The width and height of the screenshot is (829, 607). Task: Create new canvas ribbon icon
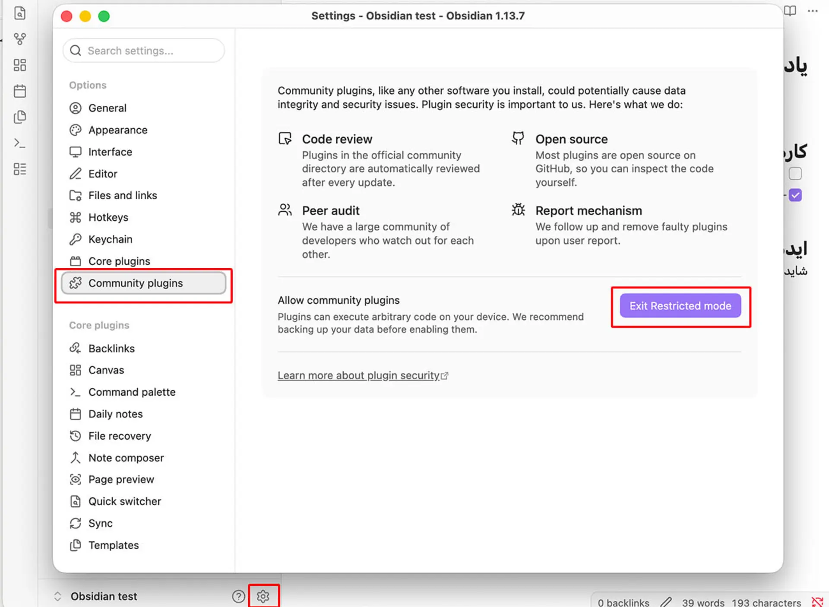pos(20,65)
